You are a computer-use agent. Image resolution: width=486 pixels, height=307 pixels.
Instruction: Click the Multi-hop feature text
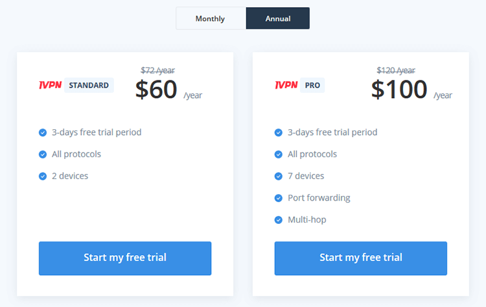click(x=307, y=220)
